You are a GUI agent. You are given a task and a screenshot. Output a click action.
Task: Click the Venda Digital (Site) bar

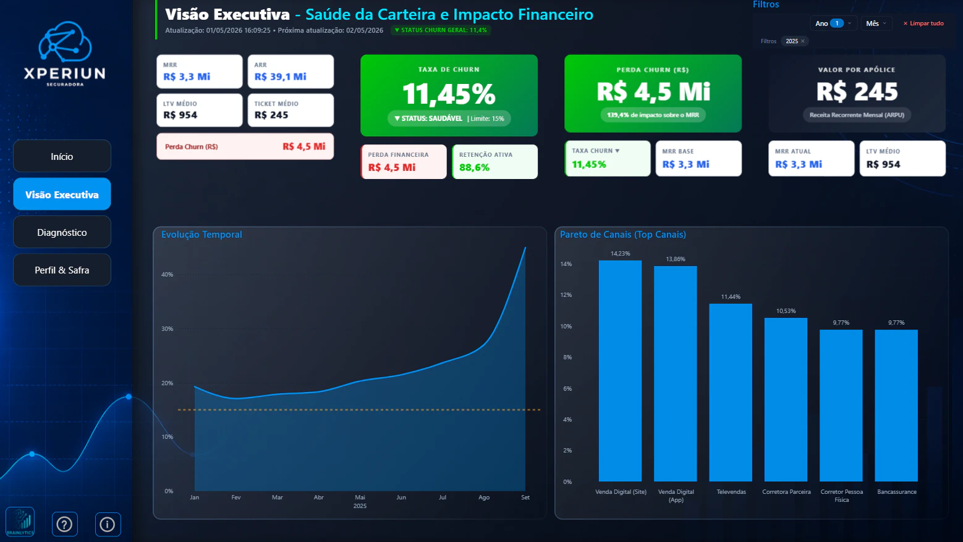click(x=620, y=370)
